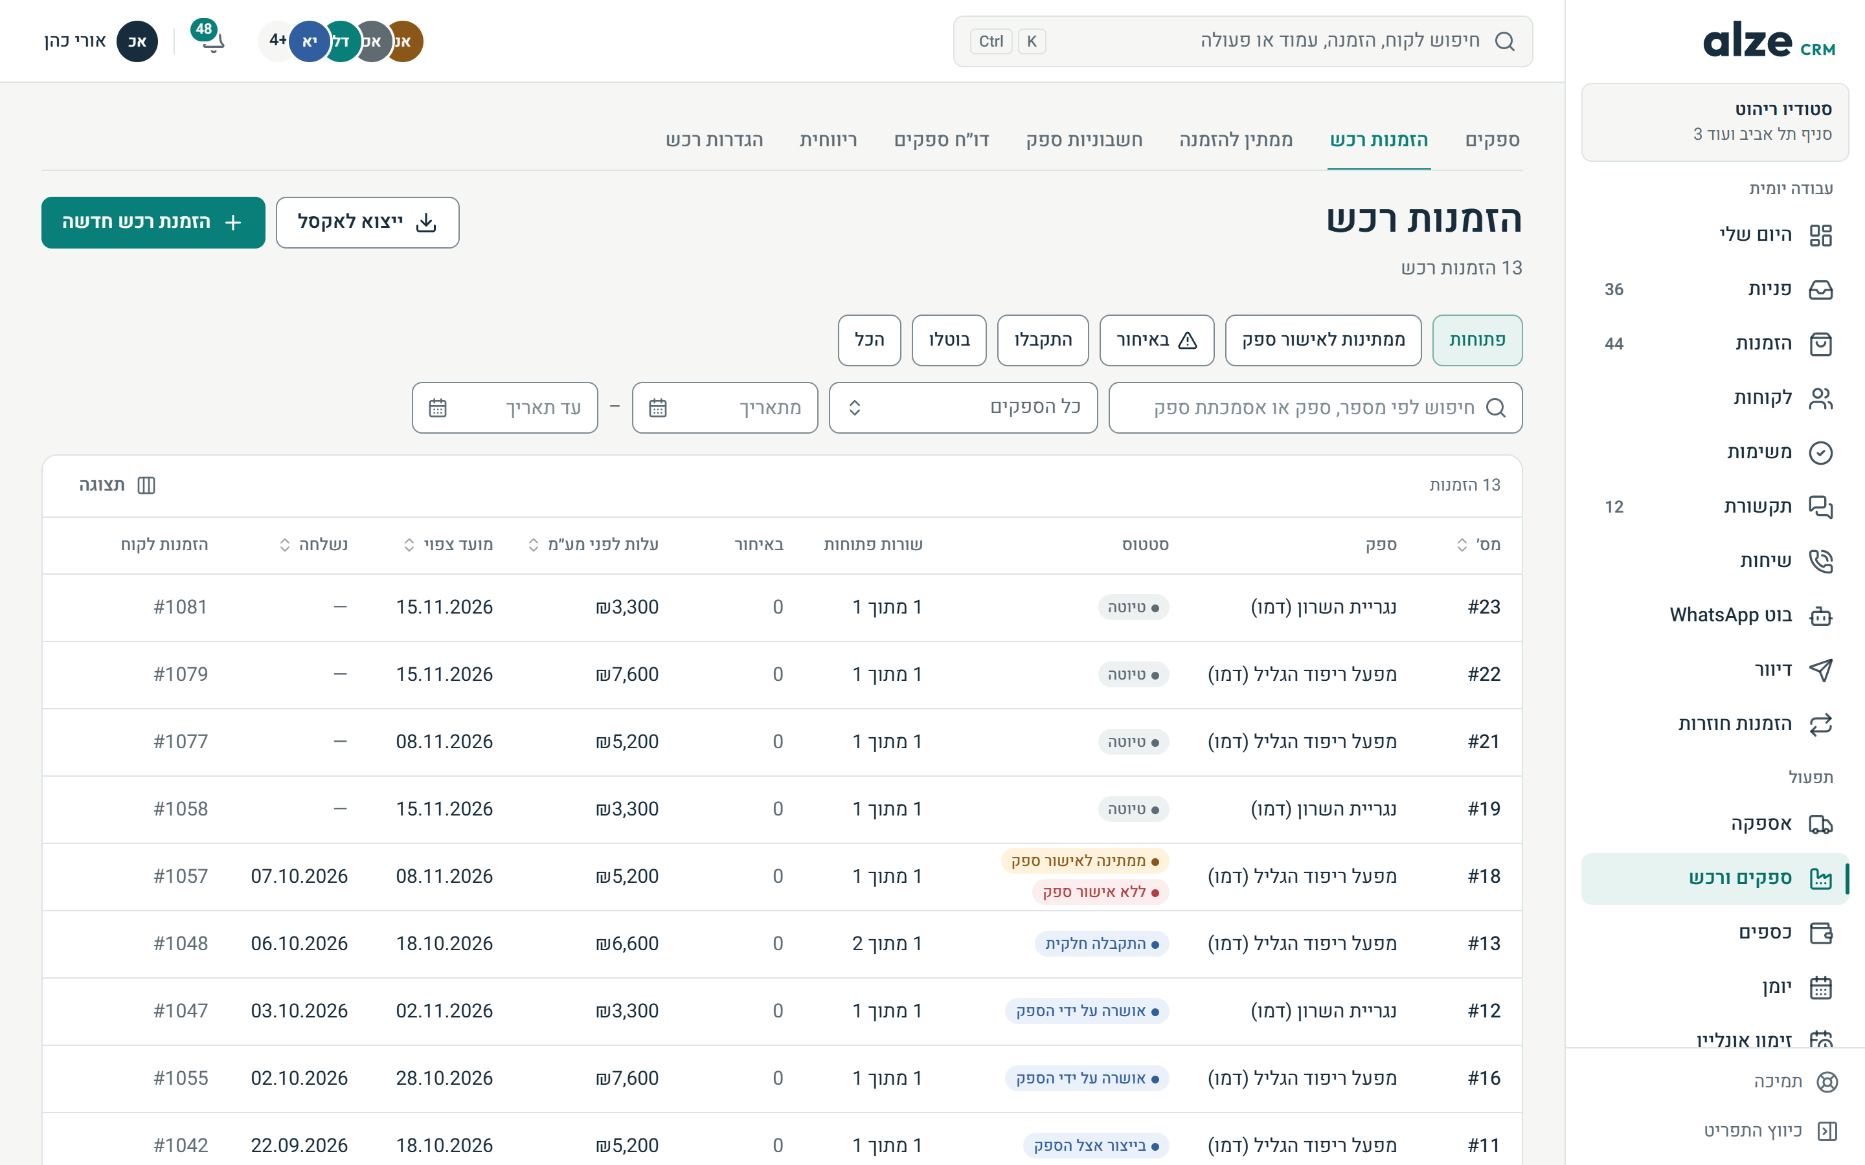Switch to חשבוניות ספק tab
Screen dimensions: 1865x1165
1083,139
